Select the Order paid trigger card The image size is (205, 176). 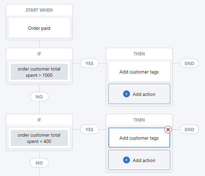(x=39, y=28)
